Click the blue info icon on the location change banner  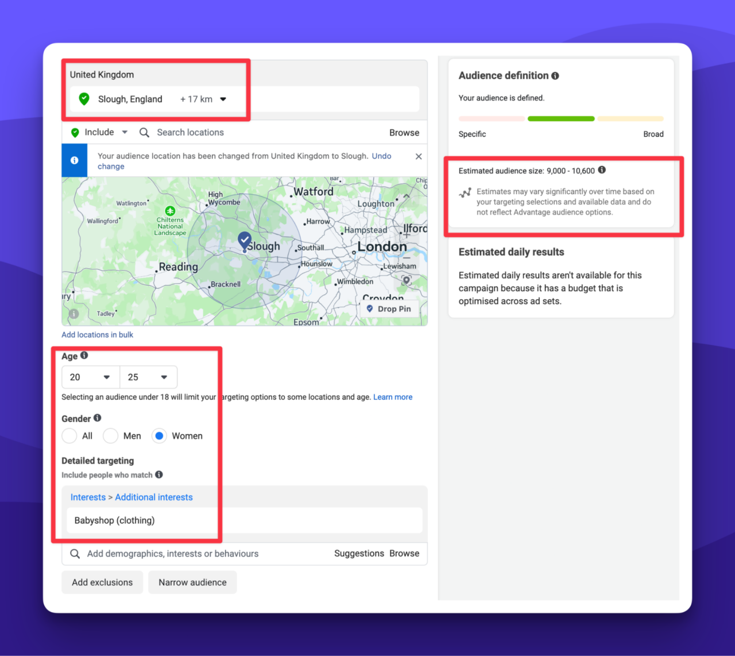point(74,160)
